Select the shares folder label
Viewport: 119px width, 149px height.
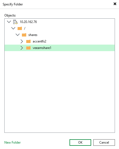(x=33, y=35)
